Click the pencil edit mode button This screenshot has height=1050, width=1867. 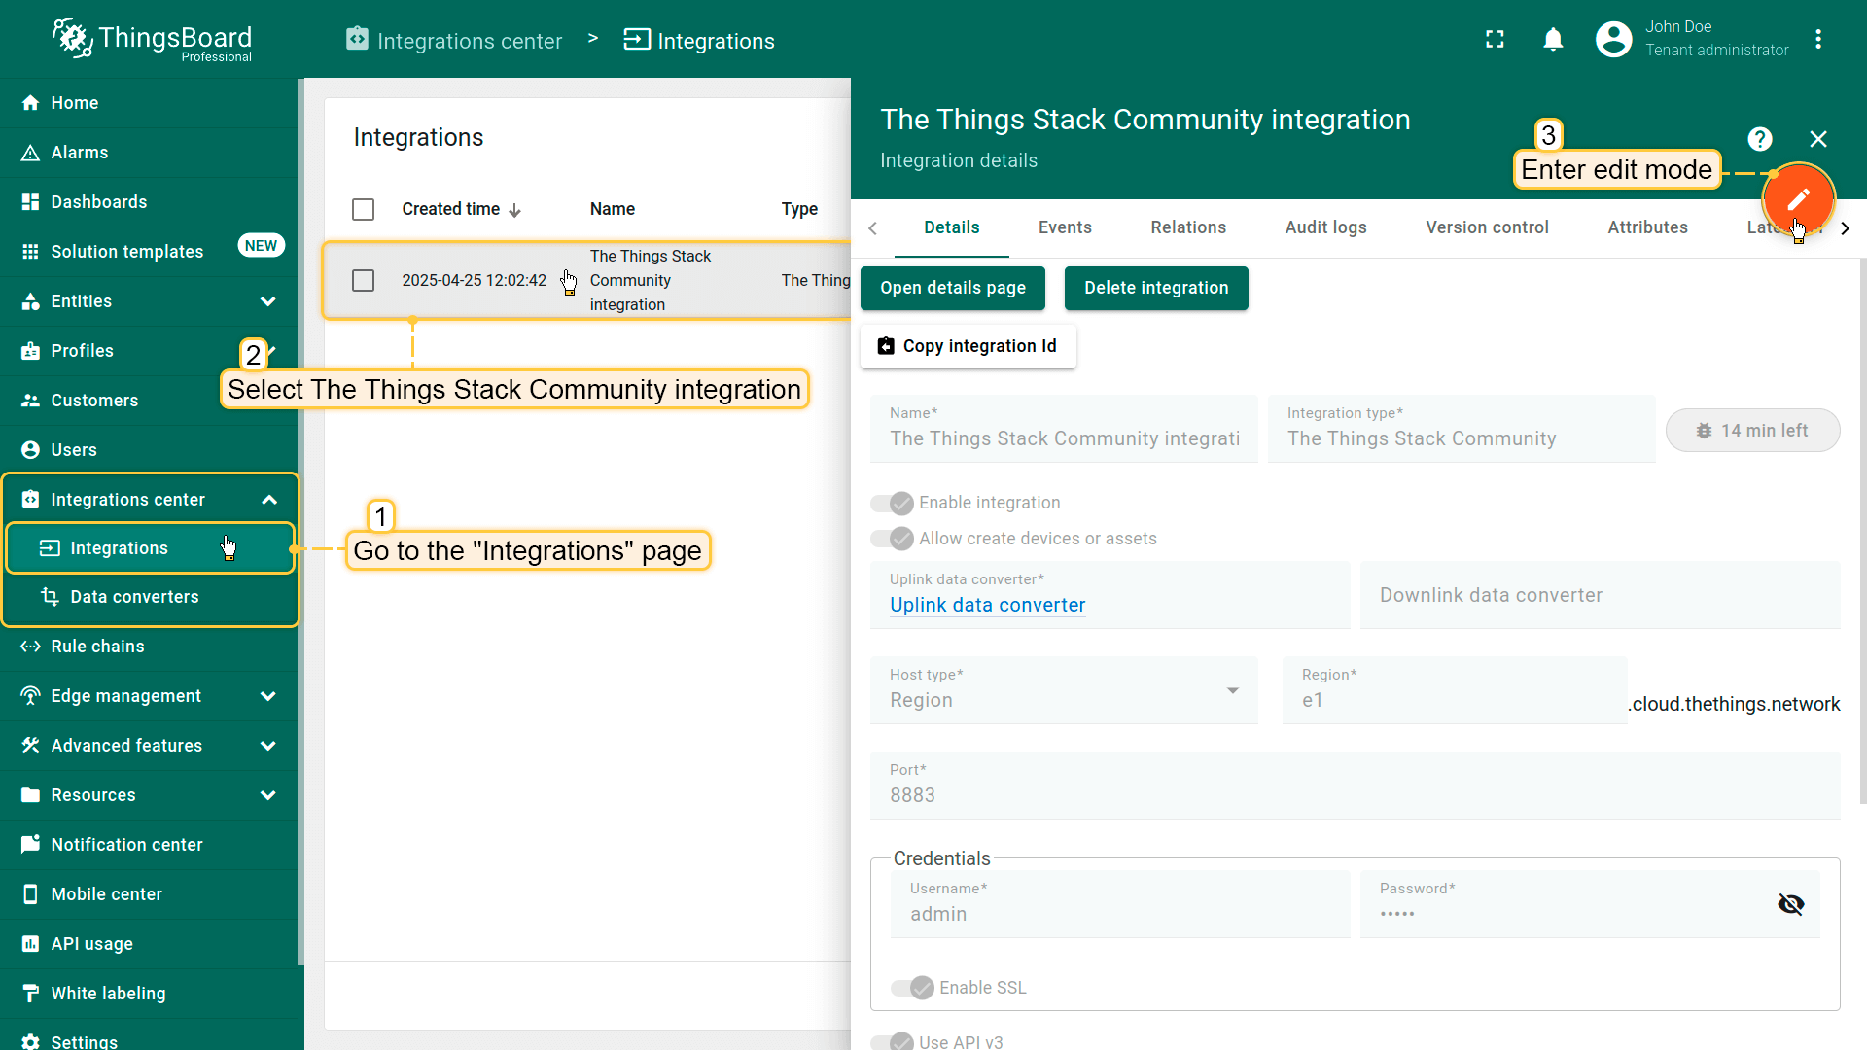click(x=1798, y=198)
